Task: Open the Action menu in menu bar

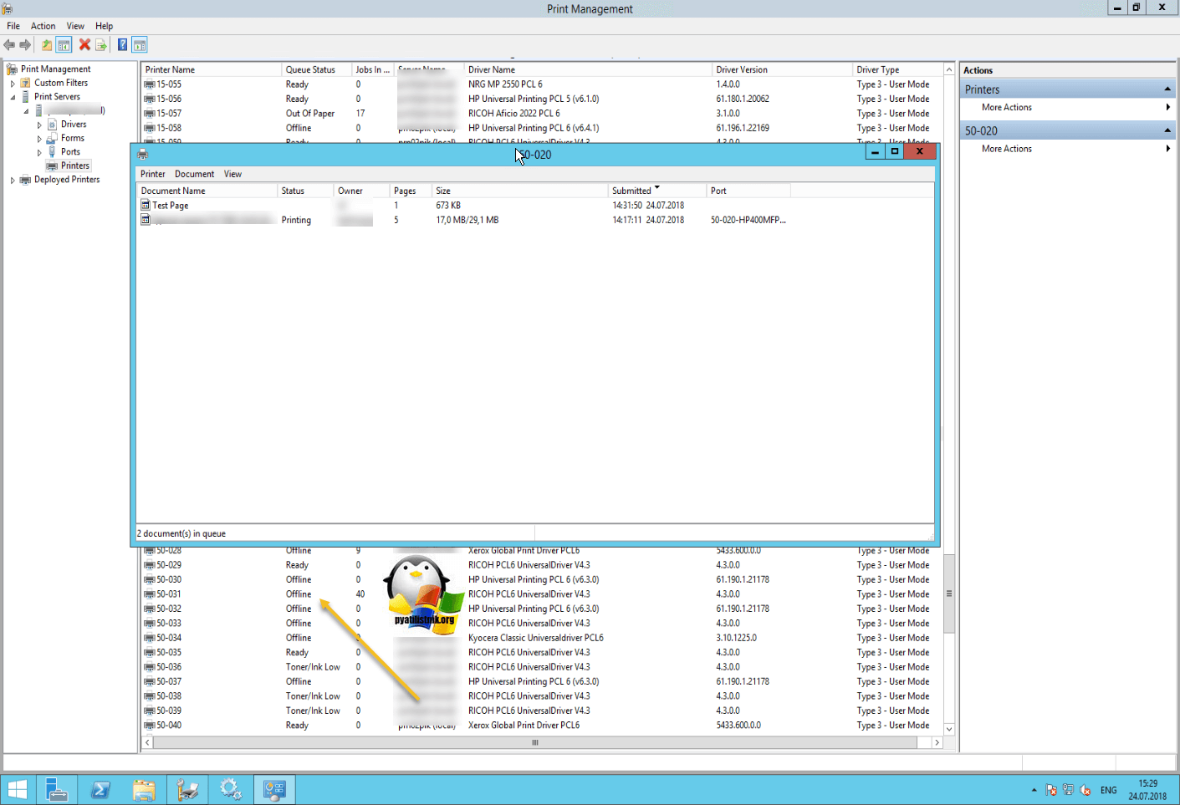Action: click(x=43, y=26)
